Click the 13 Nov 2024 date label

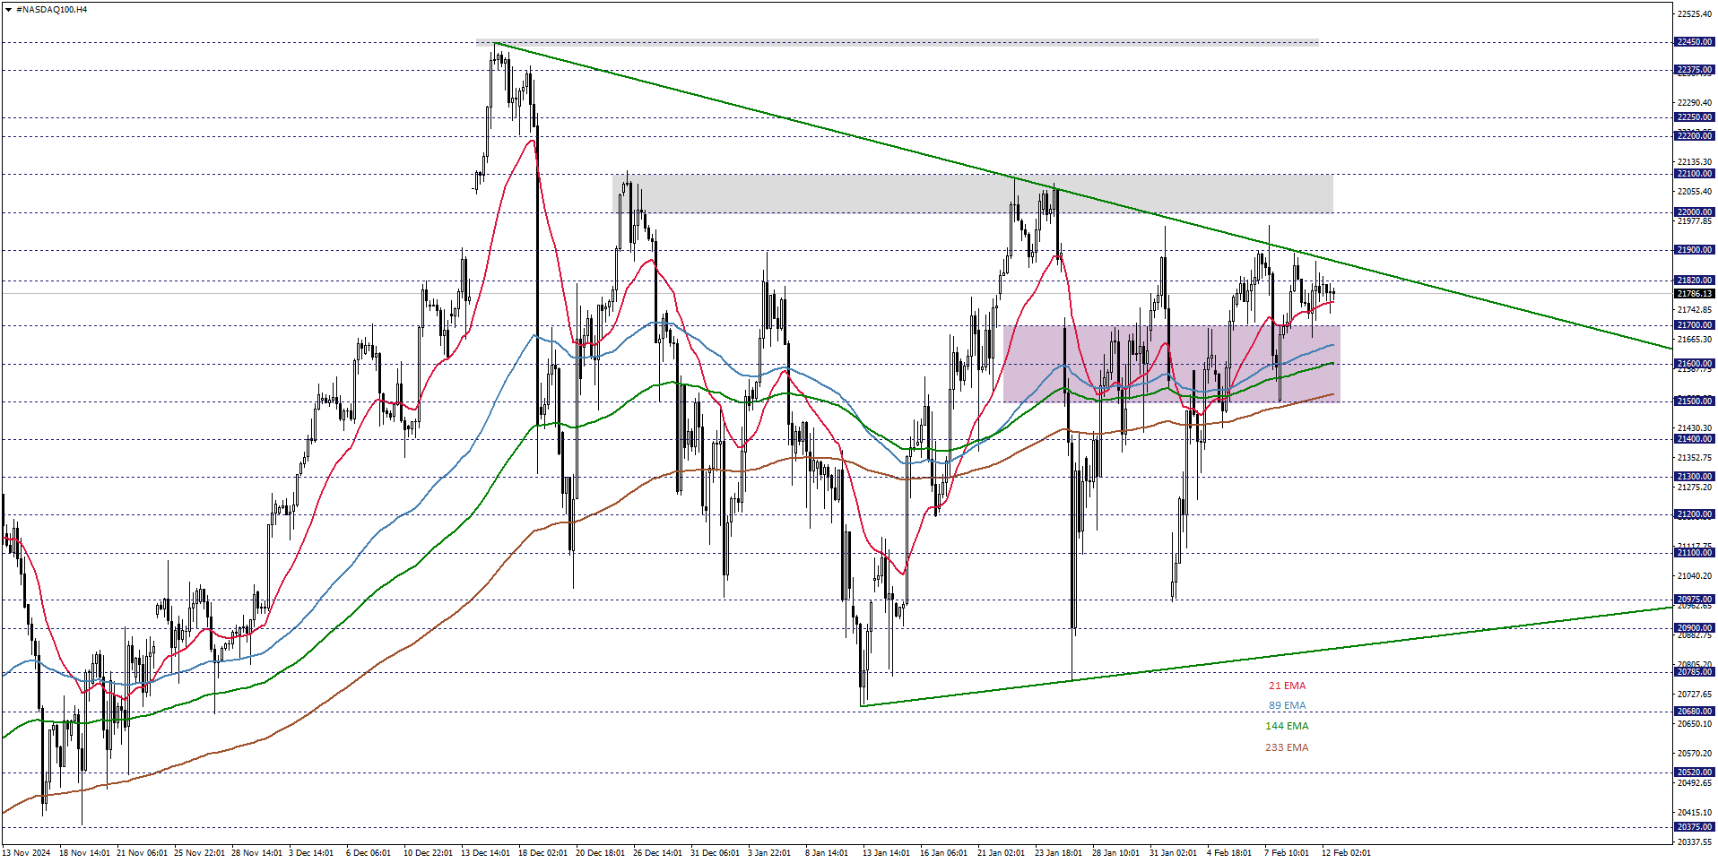tap(26, 853)
